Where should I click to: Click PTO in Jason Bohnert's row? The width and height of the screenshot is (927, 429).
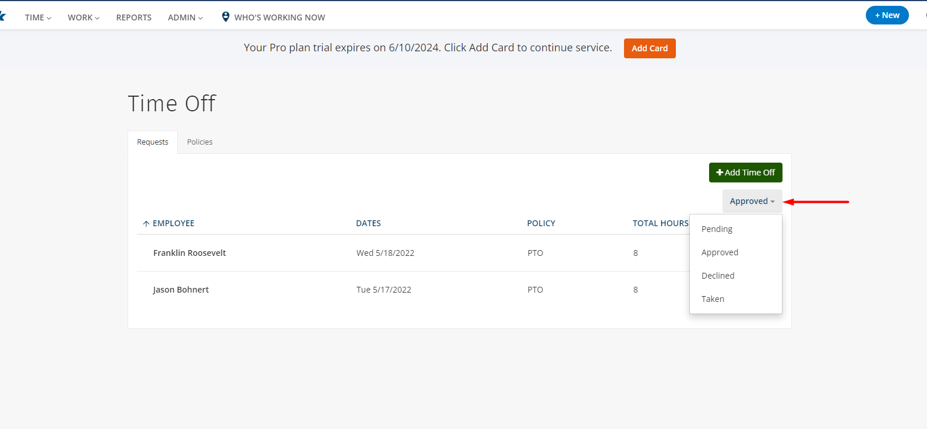pos(535,290)
